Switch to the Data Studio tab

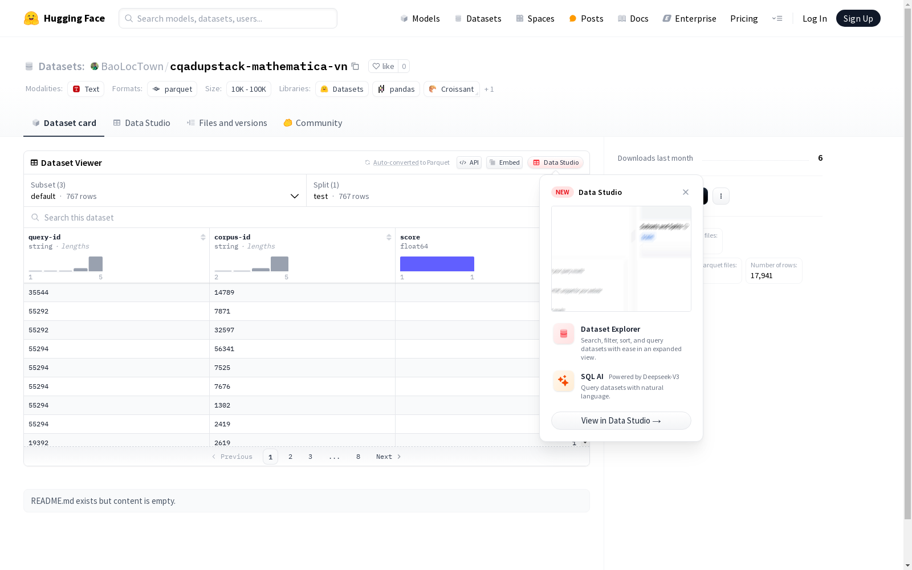[x=141, y=123]
